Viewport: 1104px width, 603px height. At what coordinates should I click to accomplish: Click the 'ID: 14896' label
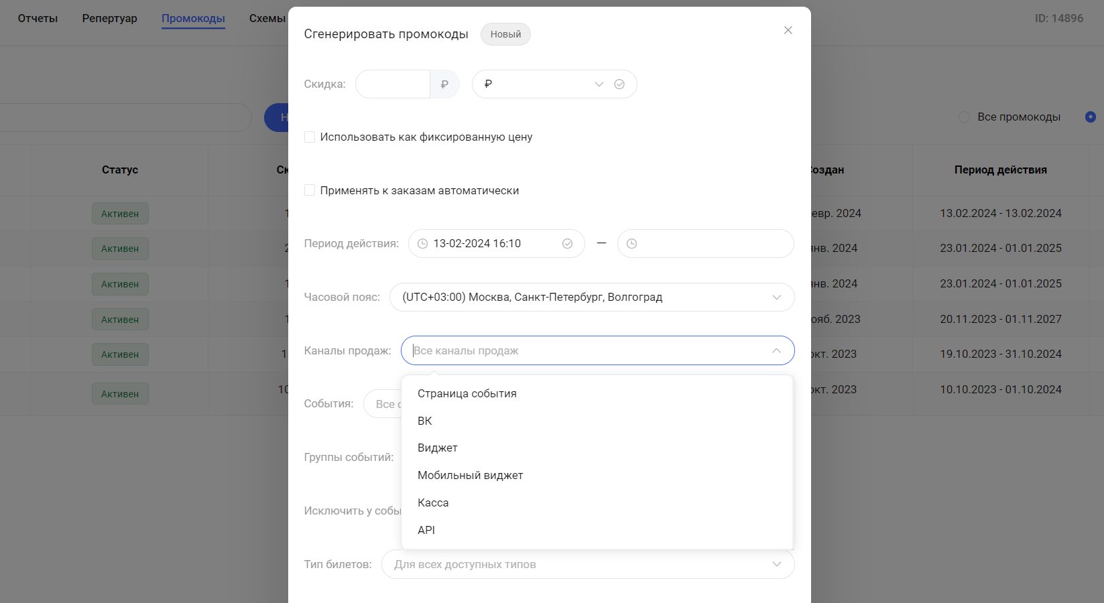1059,19
